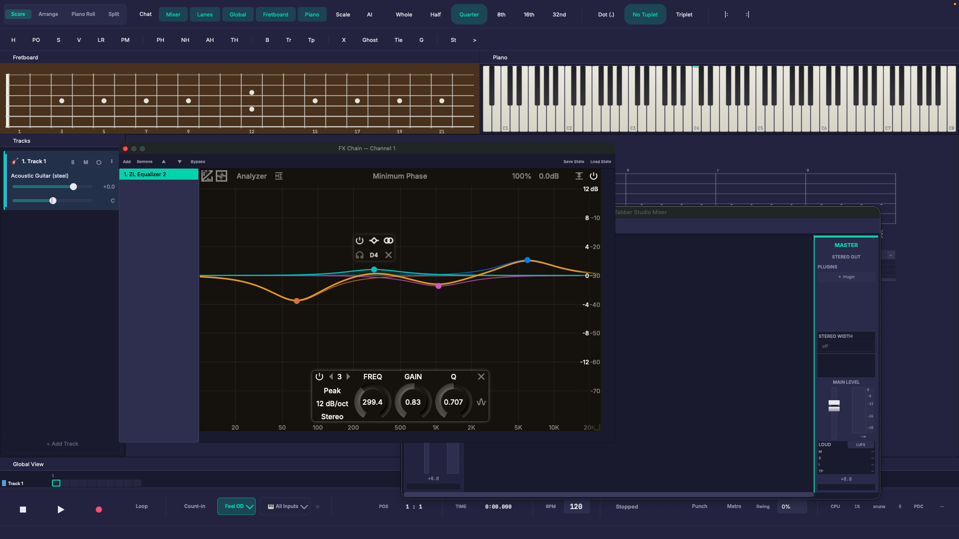Solo the band with the headphones icon

359,255
